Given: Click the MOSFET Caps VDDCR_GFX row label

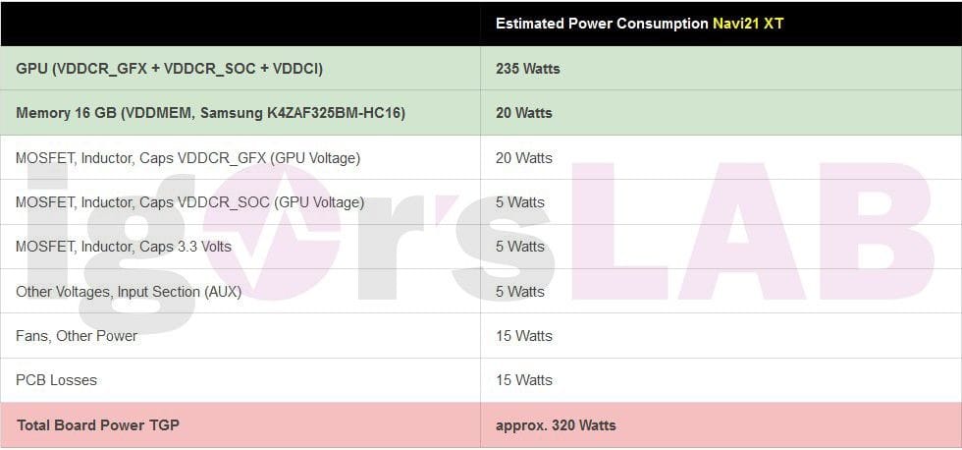Looking at the screenshot, I should [x=187, y=158].
